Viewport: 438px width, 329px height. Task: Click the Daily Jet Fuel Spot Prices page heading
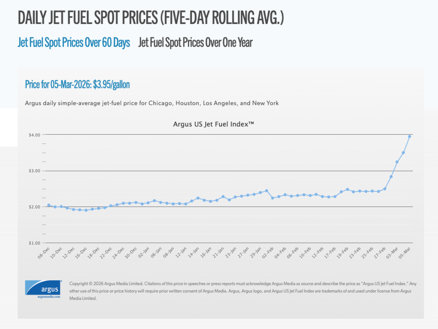pos(152,18)
